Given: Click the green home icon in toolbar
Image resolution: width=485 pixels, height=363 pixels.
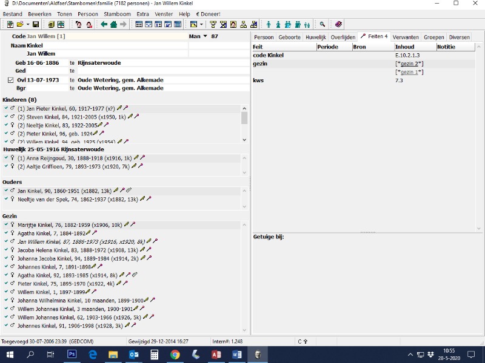Looking at the screenshot, I should pyautogui.click(x=113, y=25).
